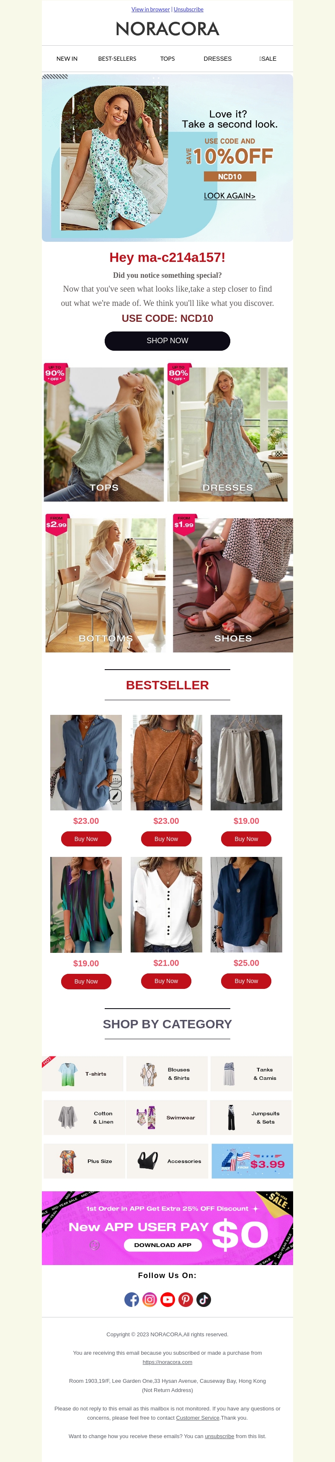This screenshot has height=1462, width=335.
Task: Open the DRESSES menu item
Action: coord(218,59)
